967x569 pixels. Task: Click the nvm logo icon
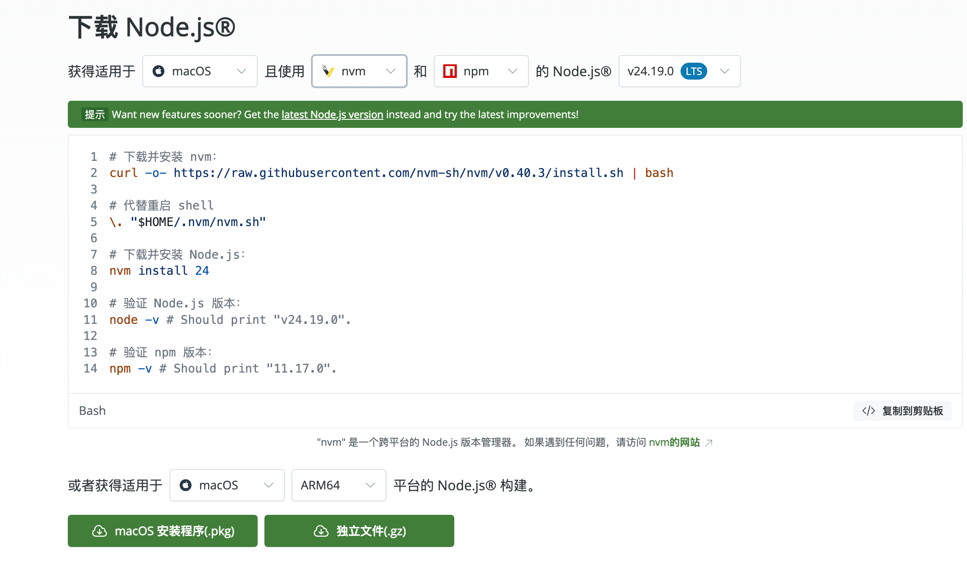pos(328,71)
